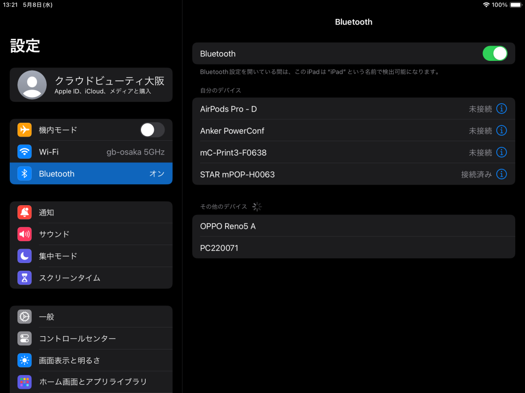Tap the Bluetooth icon in sidebar
Screen dimensions: 525x393
tap(25, 174)
